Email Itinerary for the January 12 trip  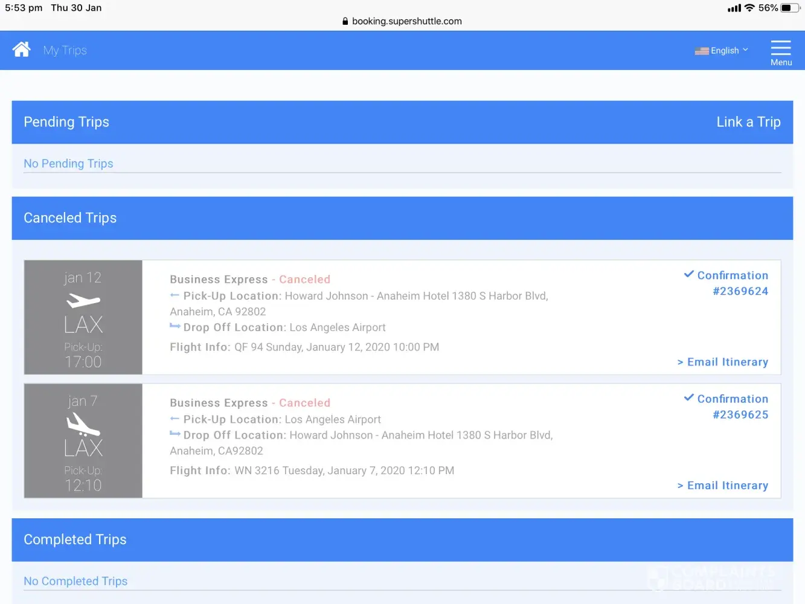[723, 362]
